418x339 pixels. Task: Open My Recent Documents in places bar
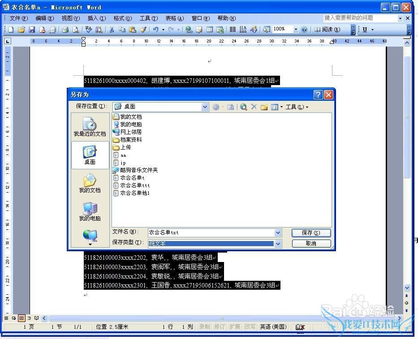click(x=90, y=127)
